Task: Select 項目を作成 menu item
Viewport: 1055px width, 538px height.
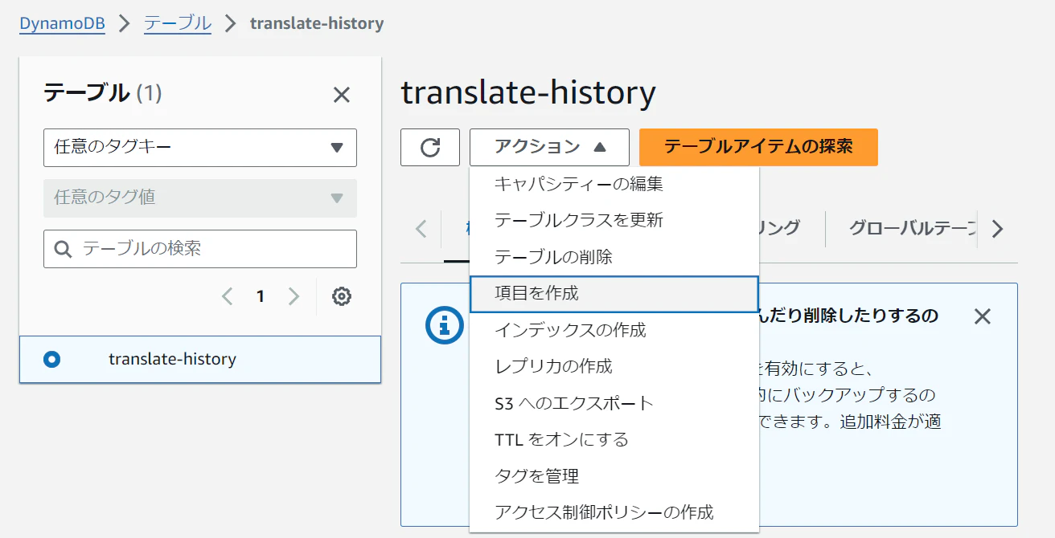Action: click(614, 294)
